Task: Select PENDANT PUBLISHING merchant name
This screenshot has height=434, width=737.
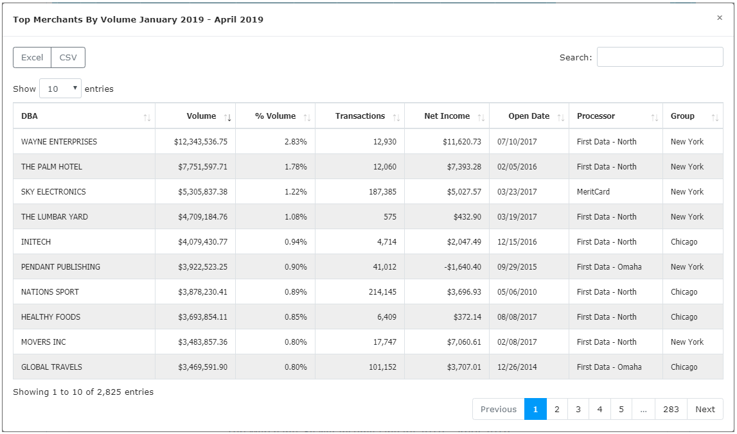Action: pos(60,267)
